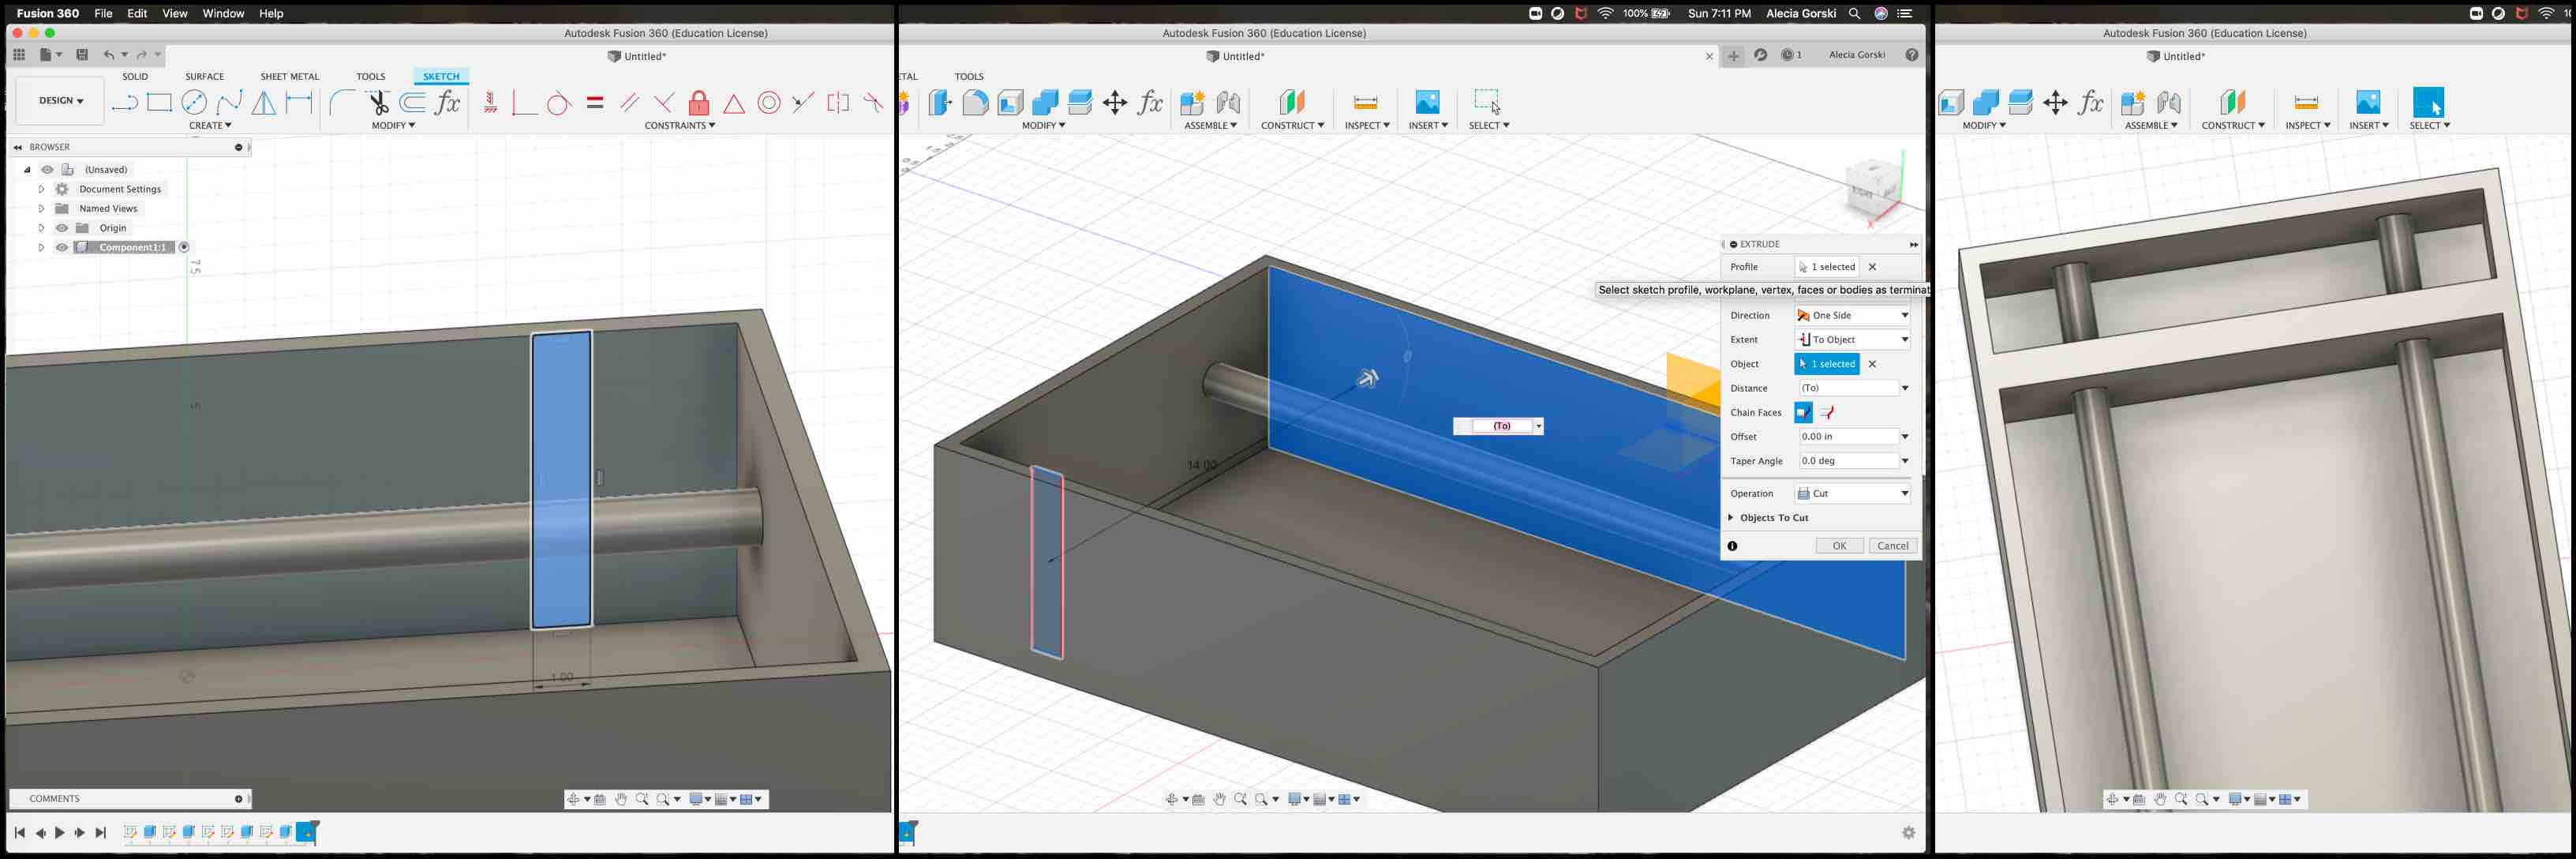Apply the Fix/Unfix lock constraint
This screenshot has height=859, width=2576.
point(699,102)
